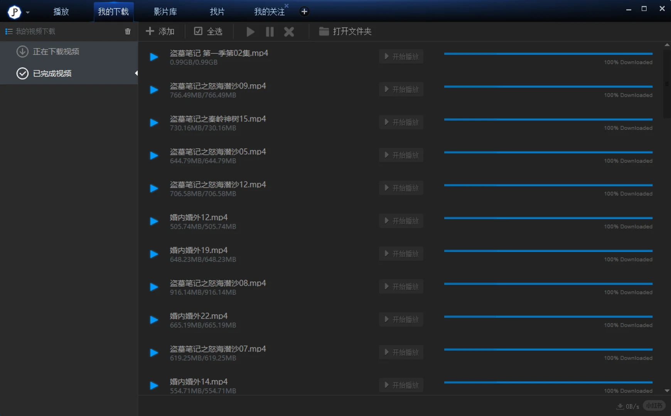This screenshot has width=671, height=416.
Task: Click the trash icon in 我的视频下载 header
Action: 128,32
